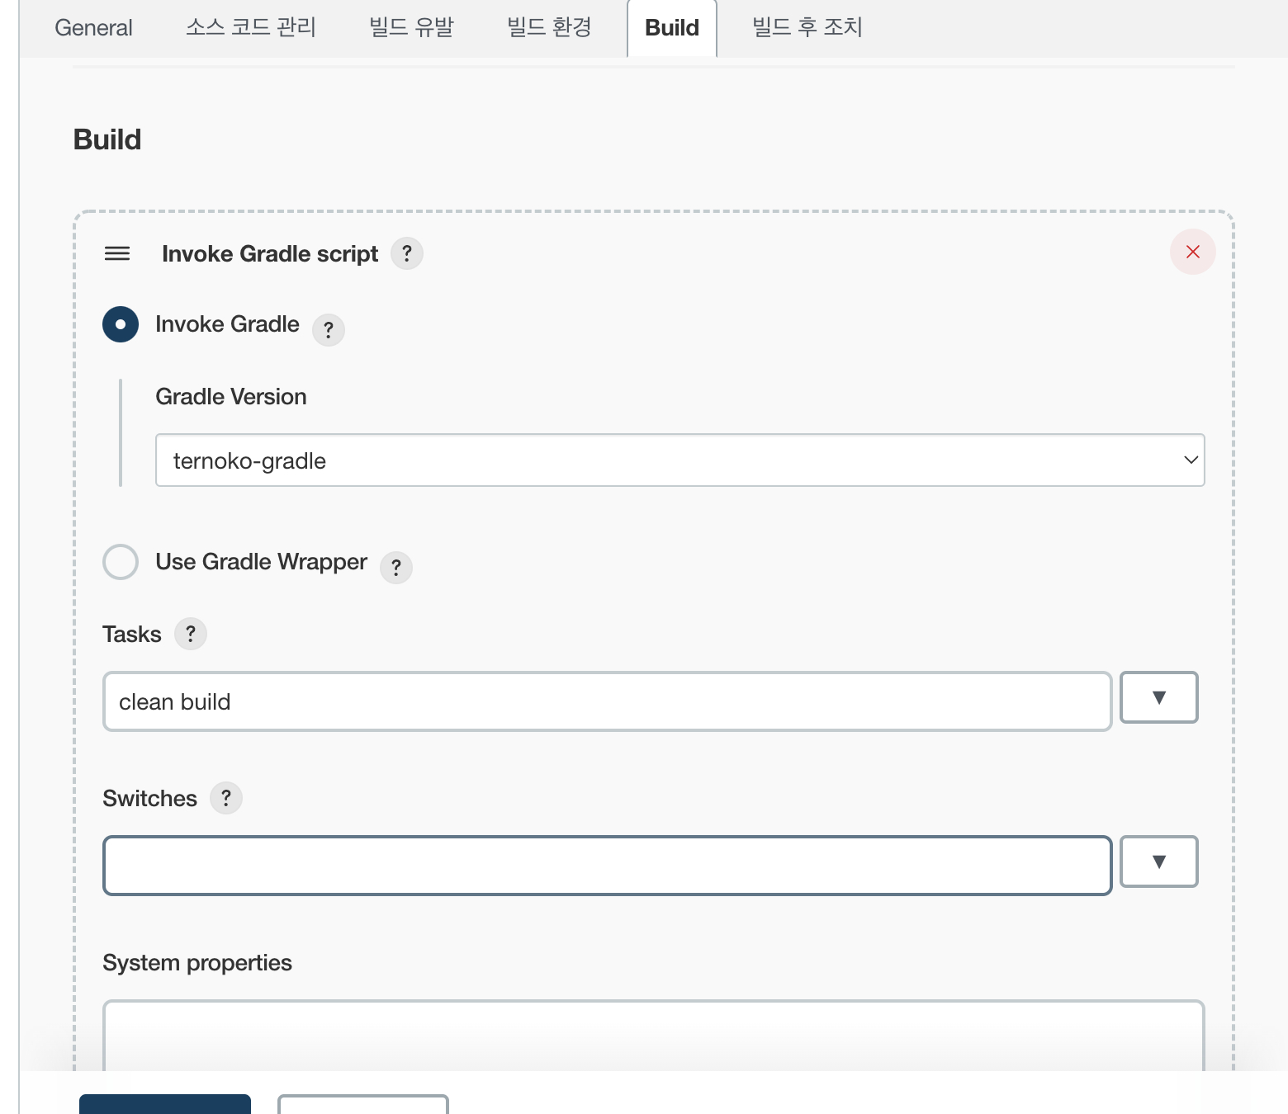
Task: Open the Switches help tooltip
Action: point(226,798)
